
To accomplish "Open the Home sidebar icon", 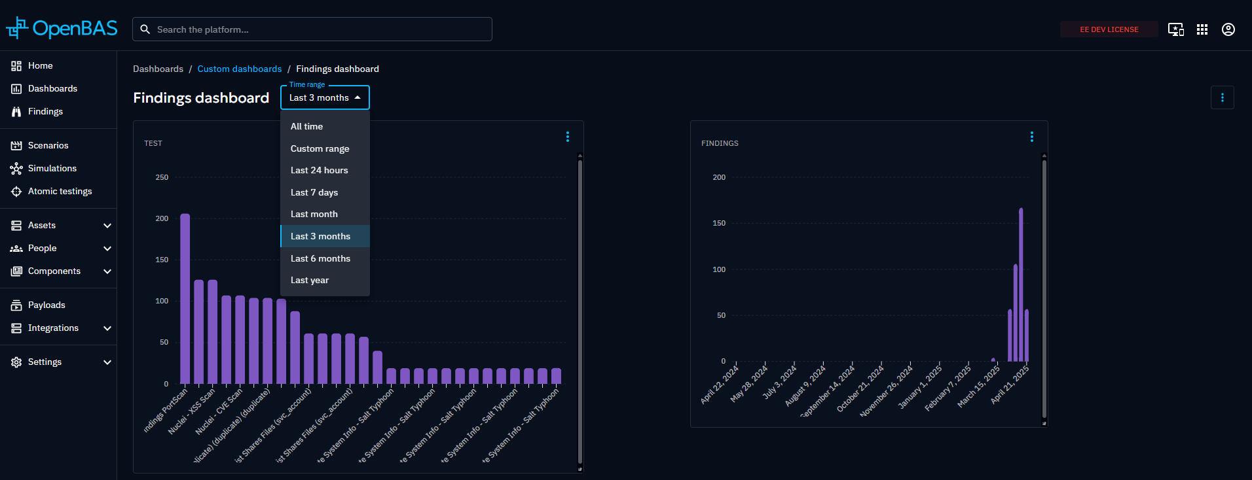I will pos(16,66).
